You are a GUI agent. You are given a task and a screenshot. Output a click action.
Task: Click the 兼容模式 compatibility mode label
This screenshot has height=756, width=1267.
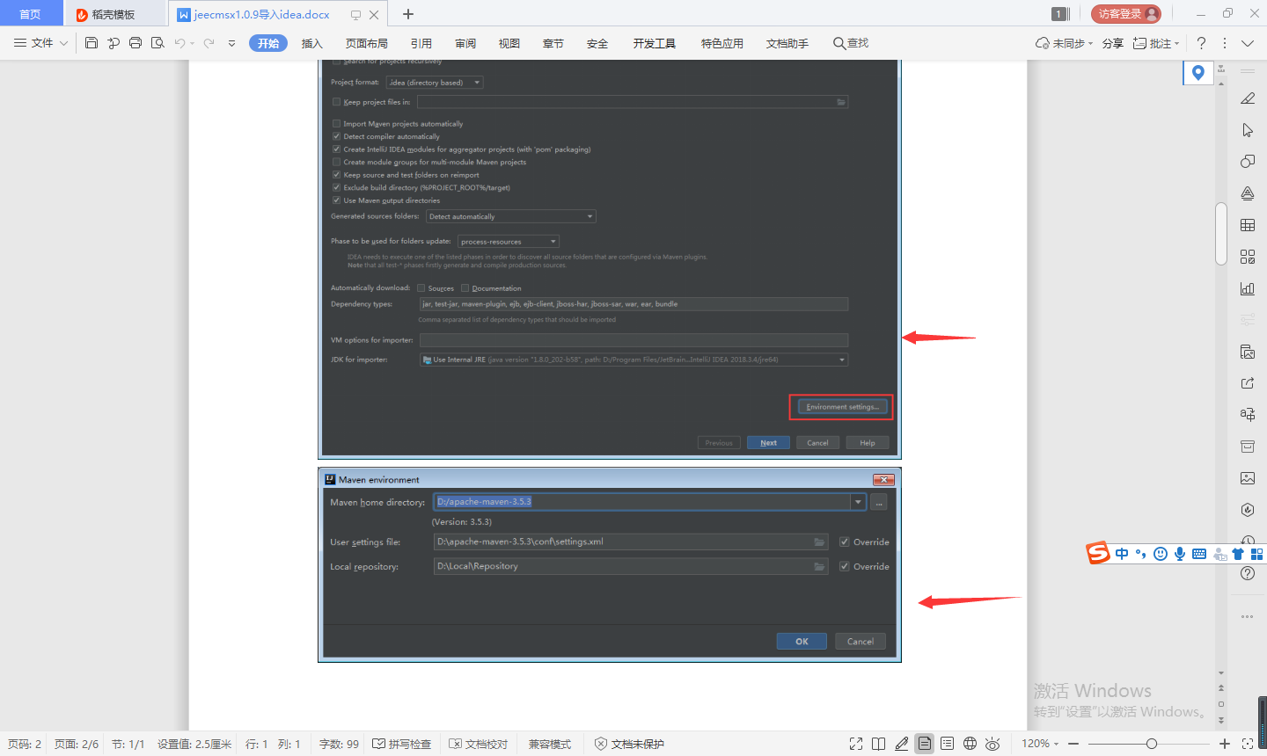tap(550, 744)
